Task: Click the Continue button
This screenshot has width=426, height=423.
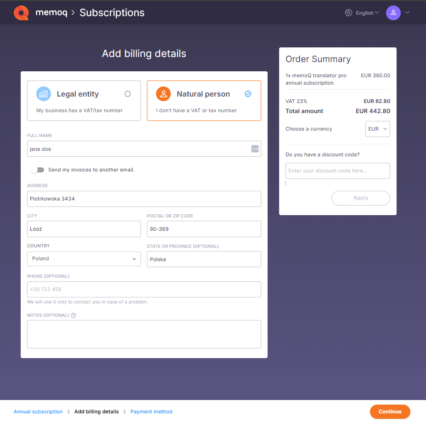Action: click(390, 412)
